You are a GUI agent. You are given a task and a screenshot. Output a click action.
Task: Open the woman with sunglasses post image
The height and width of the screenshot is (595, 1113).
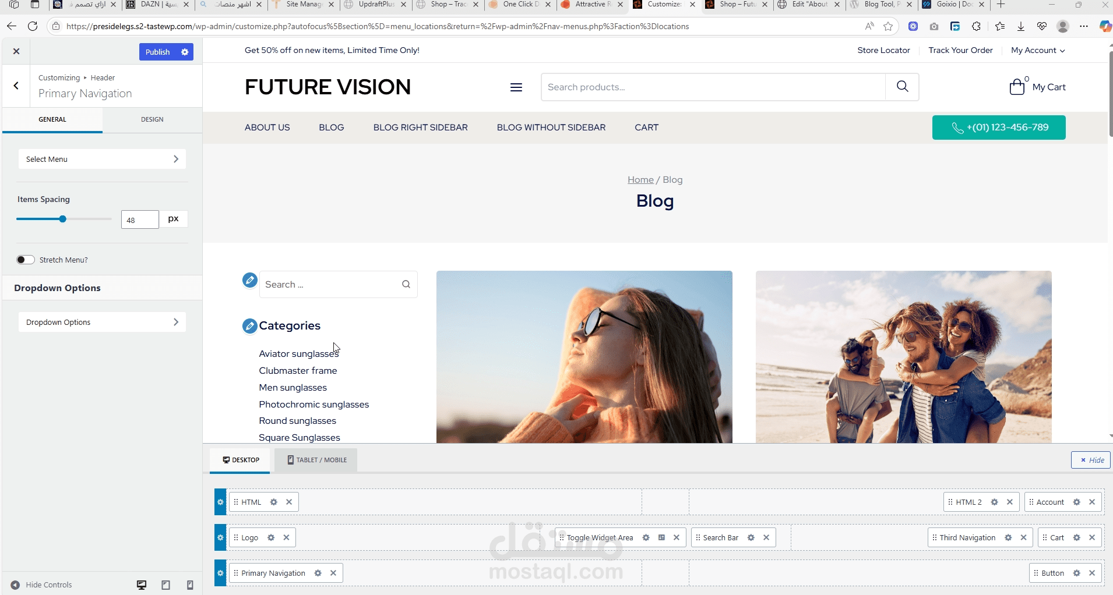584,357
